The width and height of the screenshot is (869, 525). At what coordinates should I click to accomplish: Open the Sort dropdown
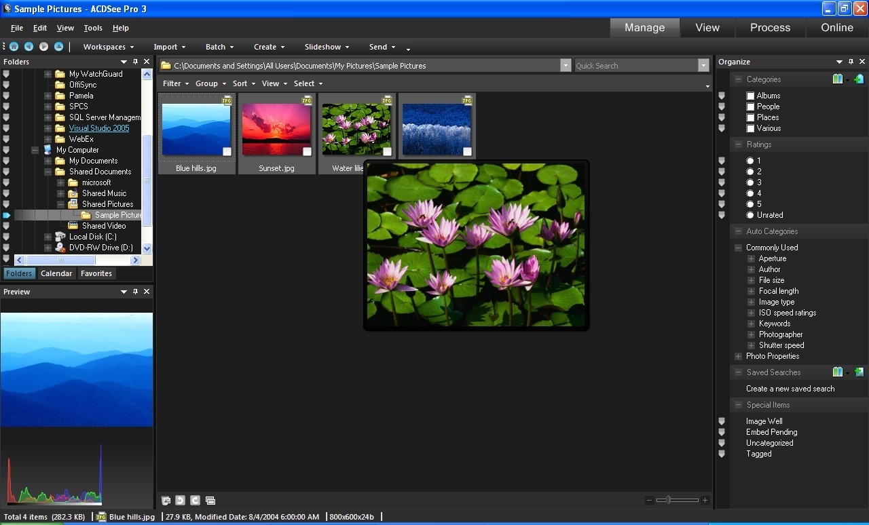tap(243, 83)
